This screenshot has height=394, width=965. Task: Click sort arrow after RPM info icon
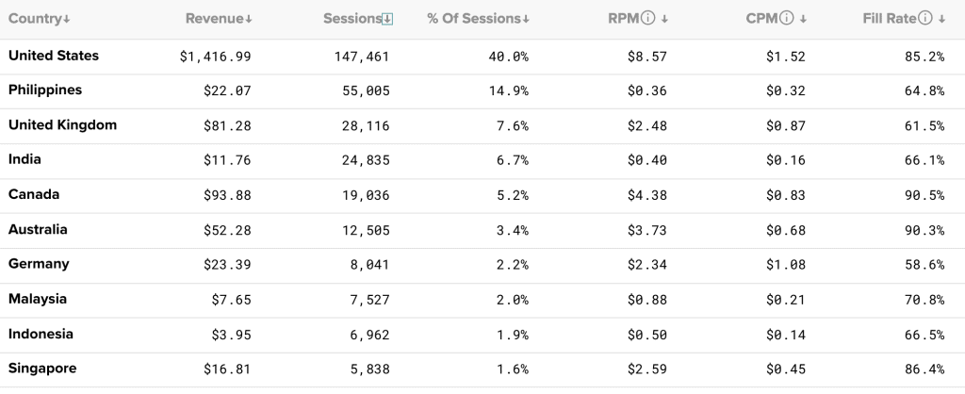[x=664, y=20]
